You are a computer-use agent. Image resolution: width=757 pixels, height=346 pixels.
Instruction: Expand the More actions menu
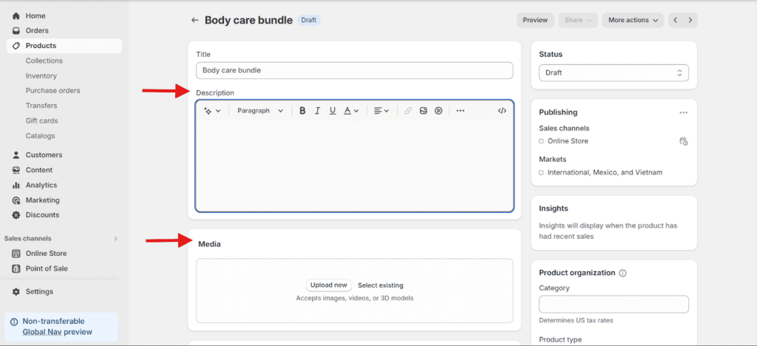click(x=633, y=20)
